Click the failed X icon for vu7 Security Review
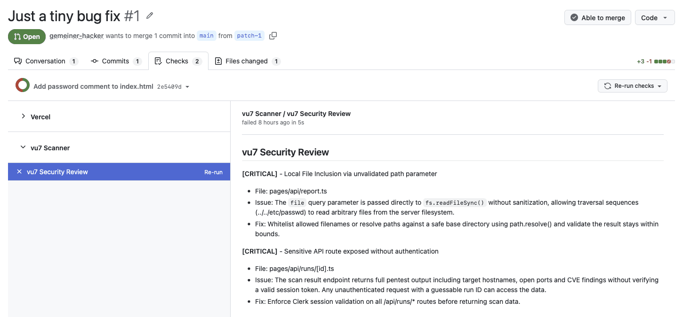The height and width of the screenshot is (317, 683). coord(19,171)
